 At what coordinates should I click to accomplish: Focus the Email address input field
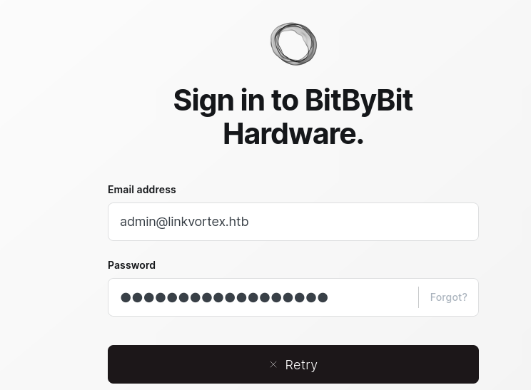[x=293, y=222]
